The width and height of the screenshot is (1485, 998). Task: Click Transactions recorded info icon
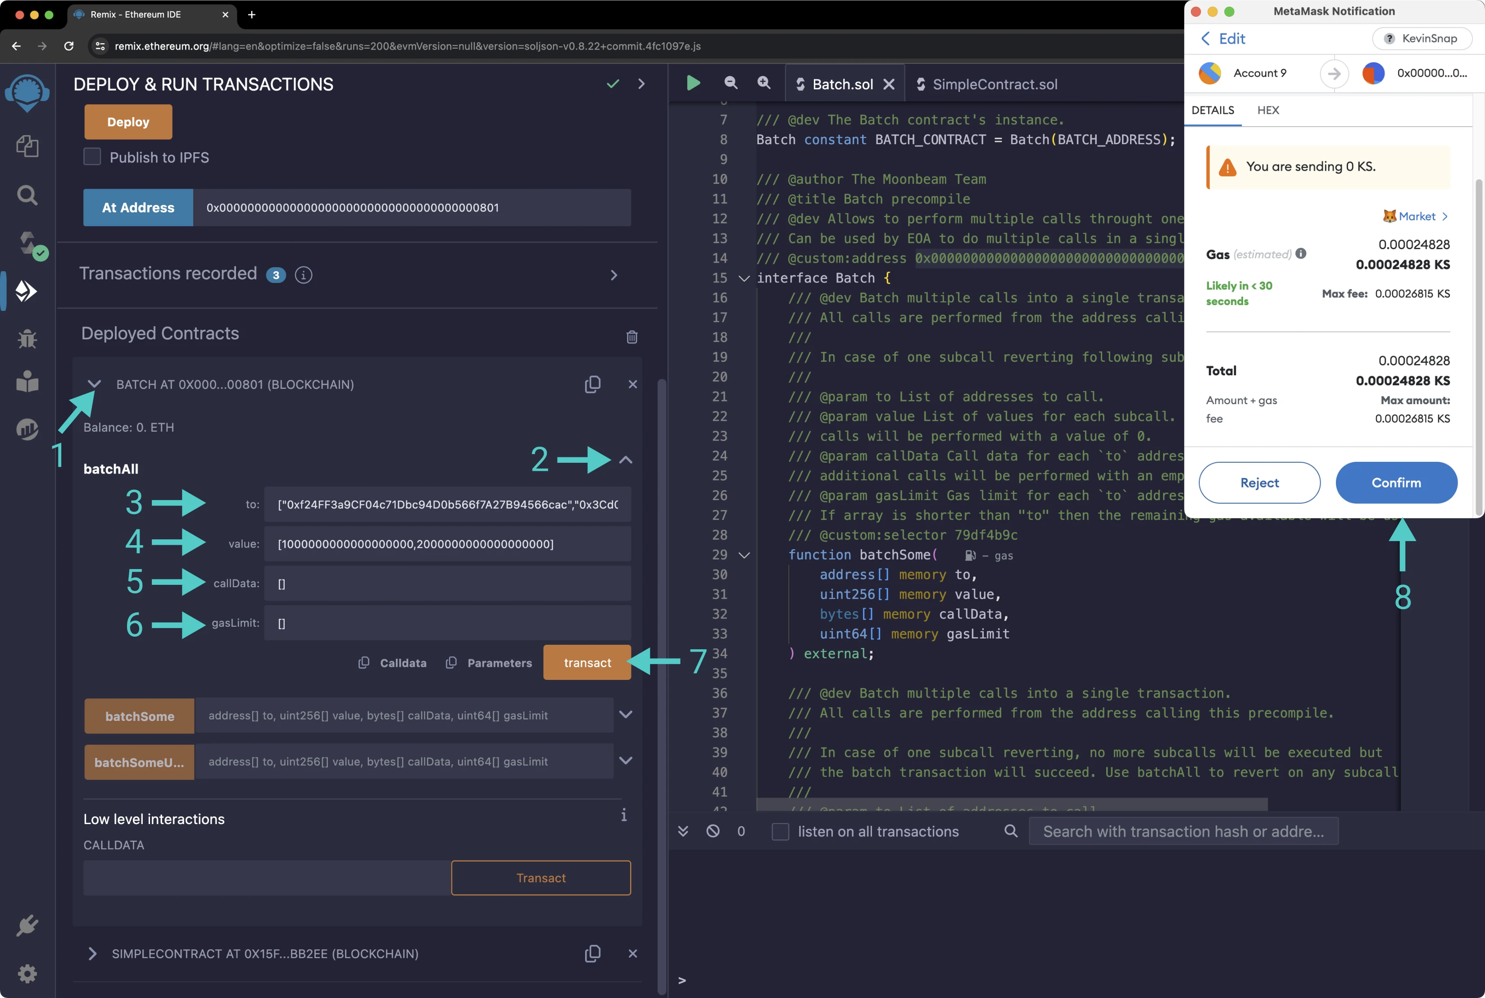click(304, 275)
